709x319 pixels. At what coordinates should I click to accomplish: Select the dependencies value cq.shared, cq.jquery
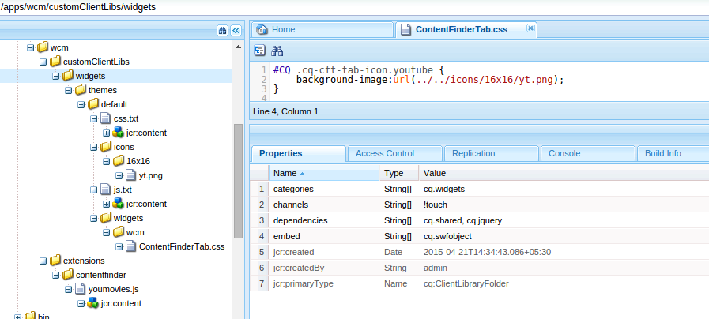462,220
